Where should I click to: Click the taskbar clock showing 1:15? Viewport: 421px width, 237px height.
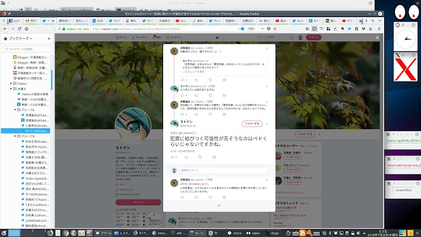coord(383,233)
